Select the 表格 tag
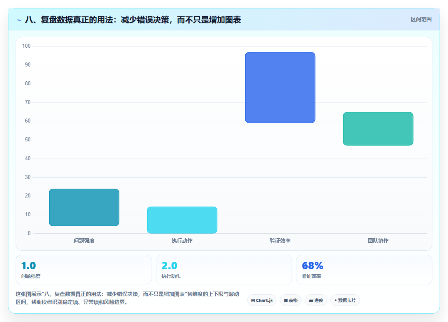The height and width of the screenshot is (322, 448). click(x=290, y=300)
